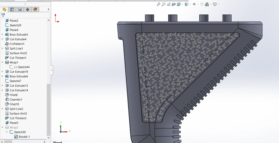Select the Chamfer1 feature
279x143 pixels.
click(x=16, y=99)
